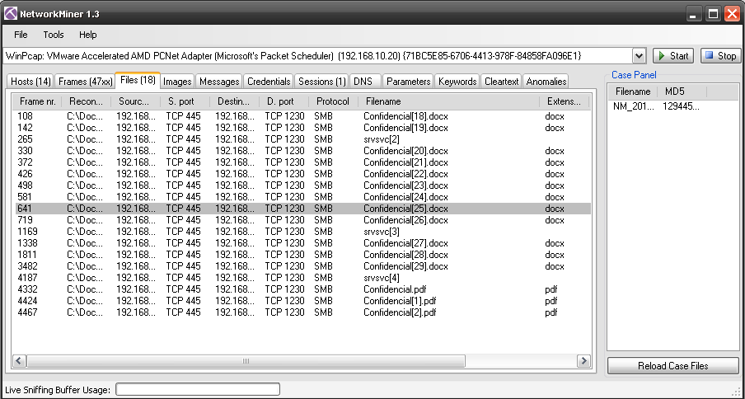
Task: Sort by Frame nr. column header
Action: coord(38,101)
